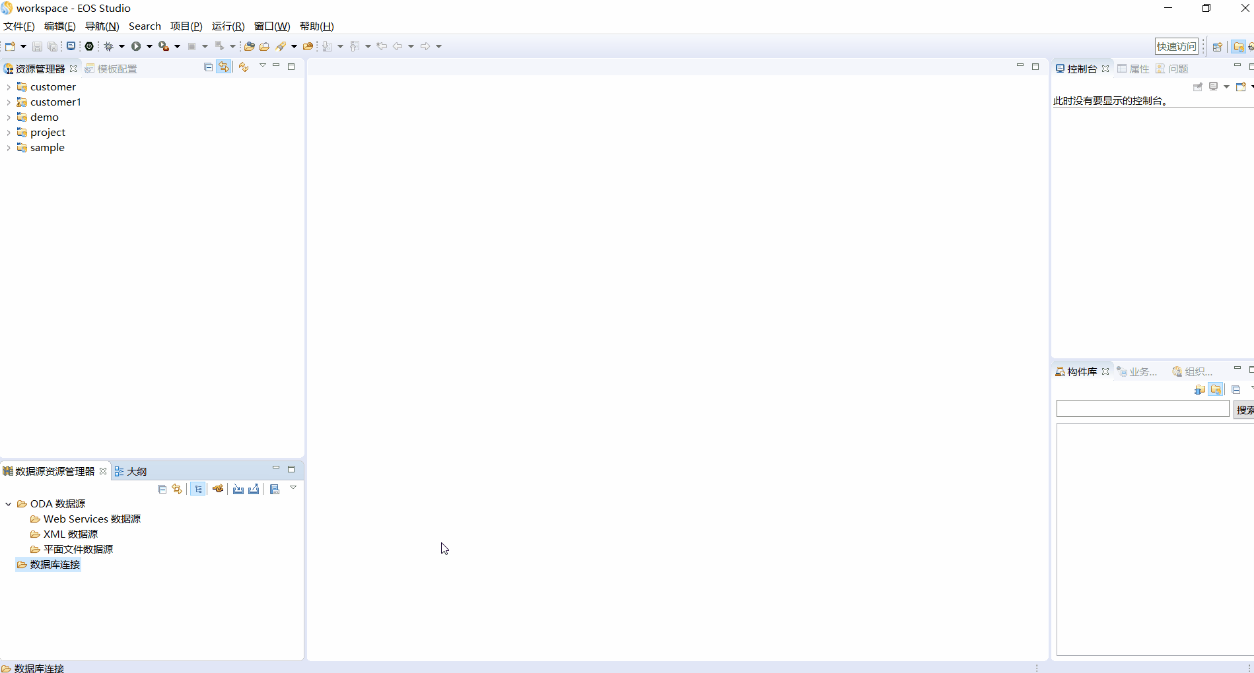Click the new connection profile icon
Screen dimensions: 1254x673
pyautogui.click(x=218, y=489)
